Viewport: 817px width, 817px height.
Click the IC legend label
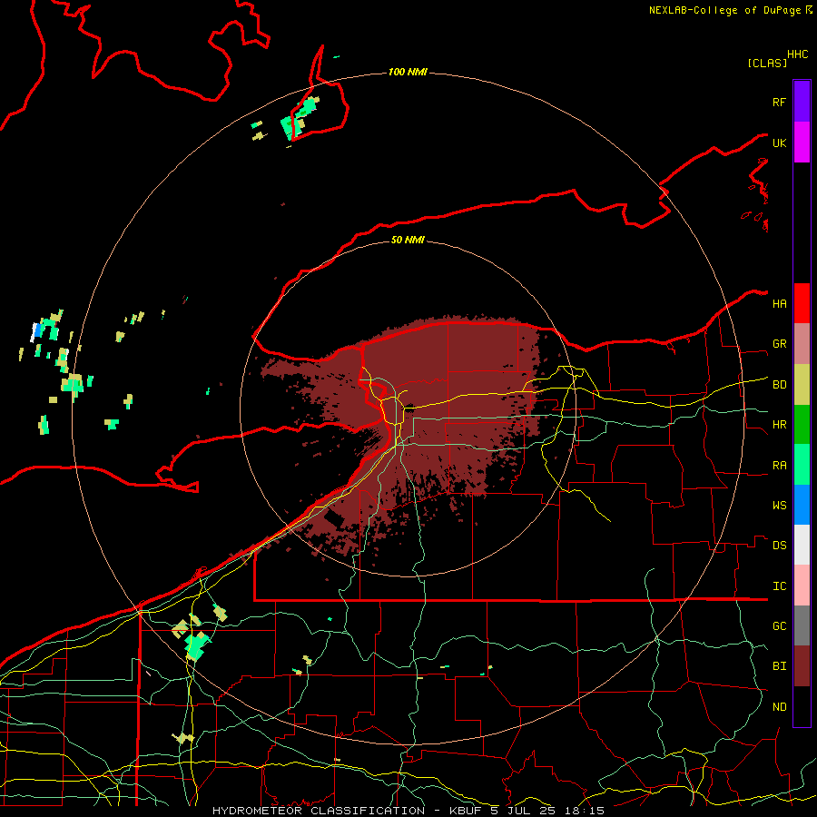[779, 586]
